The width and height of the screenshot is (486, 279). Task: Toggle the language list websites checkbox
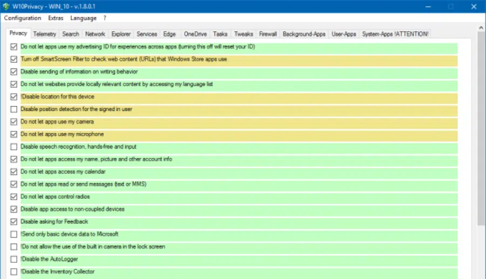pos(13,84)
